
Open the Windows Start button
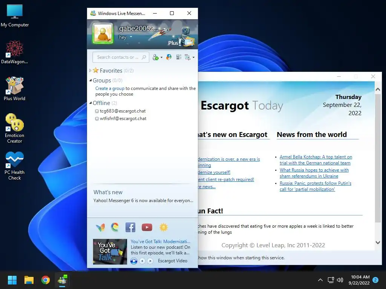[12, 280]
